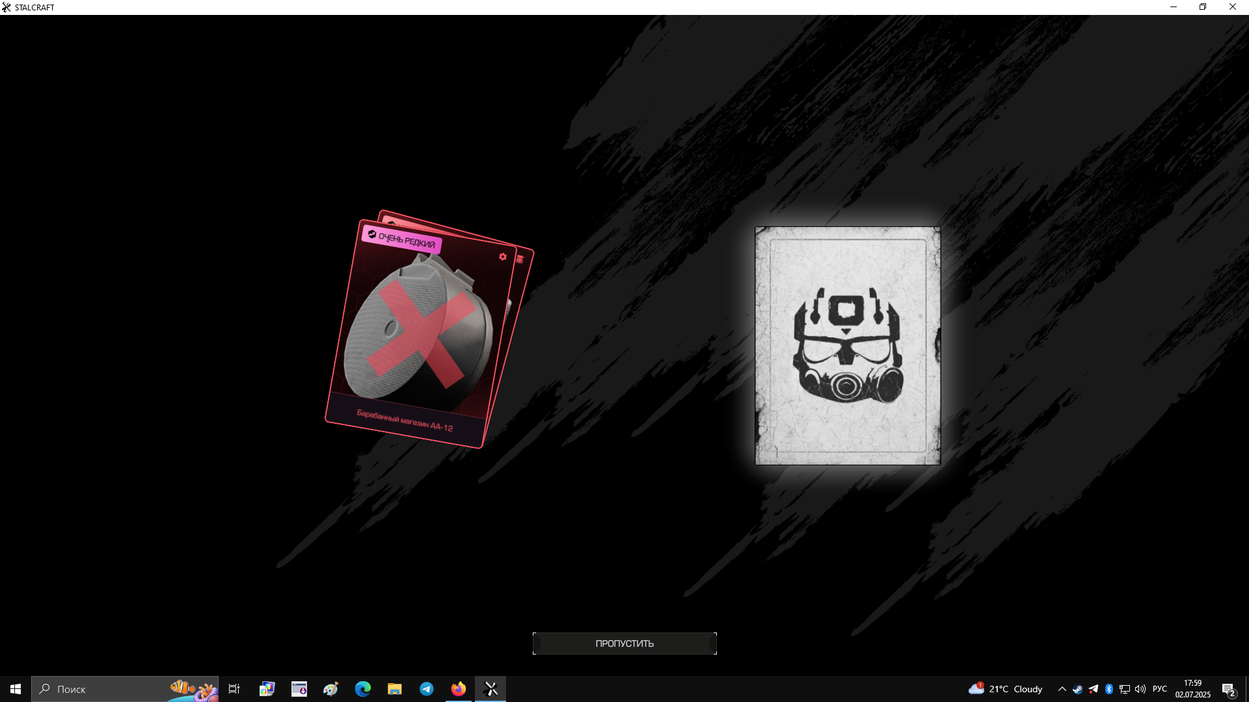Open the Bluetooth tray icon
Image resolution: width=1249 pixels, height=702 pixels.
tap(1109, 689)
